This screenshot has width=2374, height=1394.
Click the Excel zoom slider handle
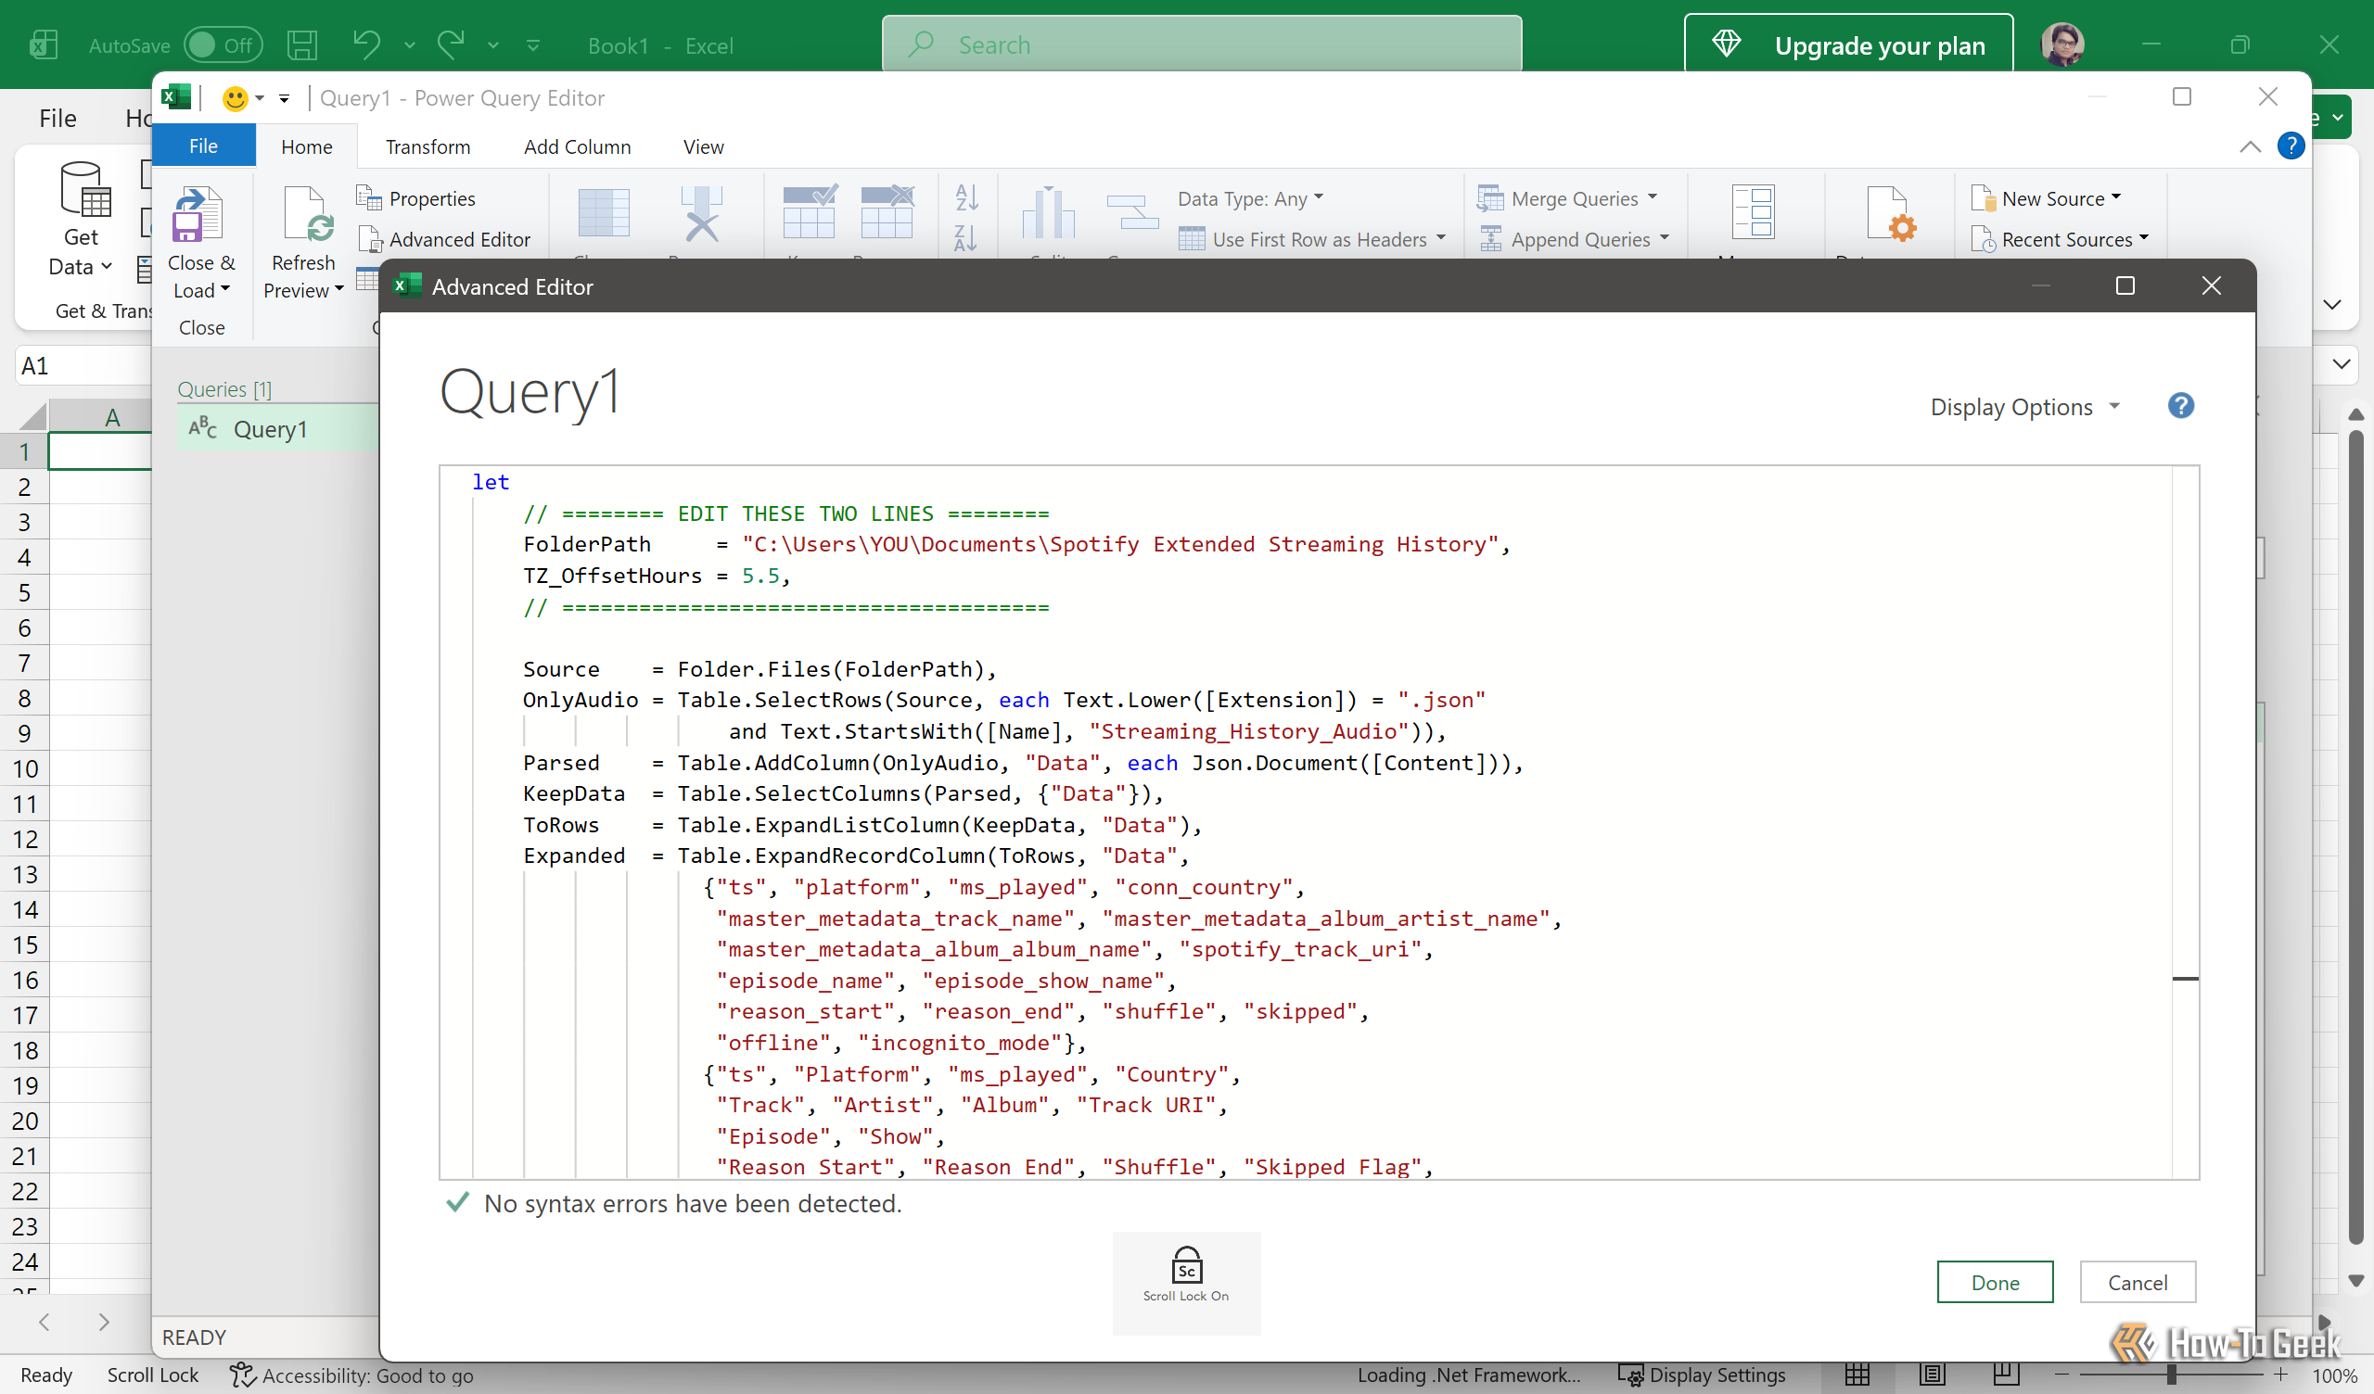2173,1375
